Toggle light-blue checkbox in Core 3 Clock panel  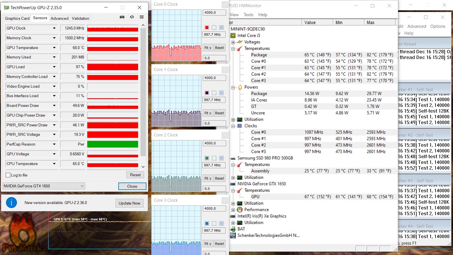click(x=221, y=223)
